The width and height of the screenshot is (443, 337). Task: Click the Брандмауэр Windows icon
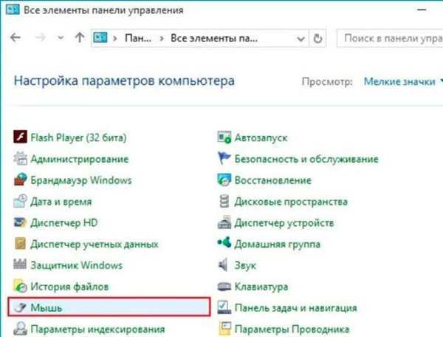21,180
